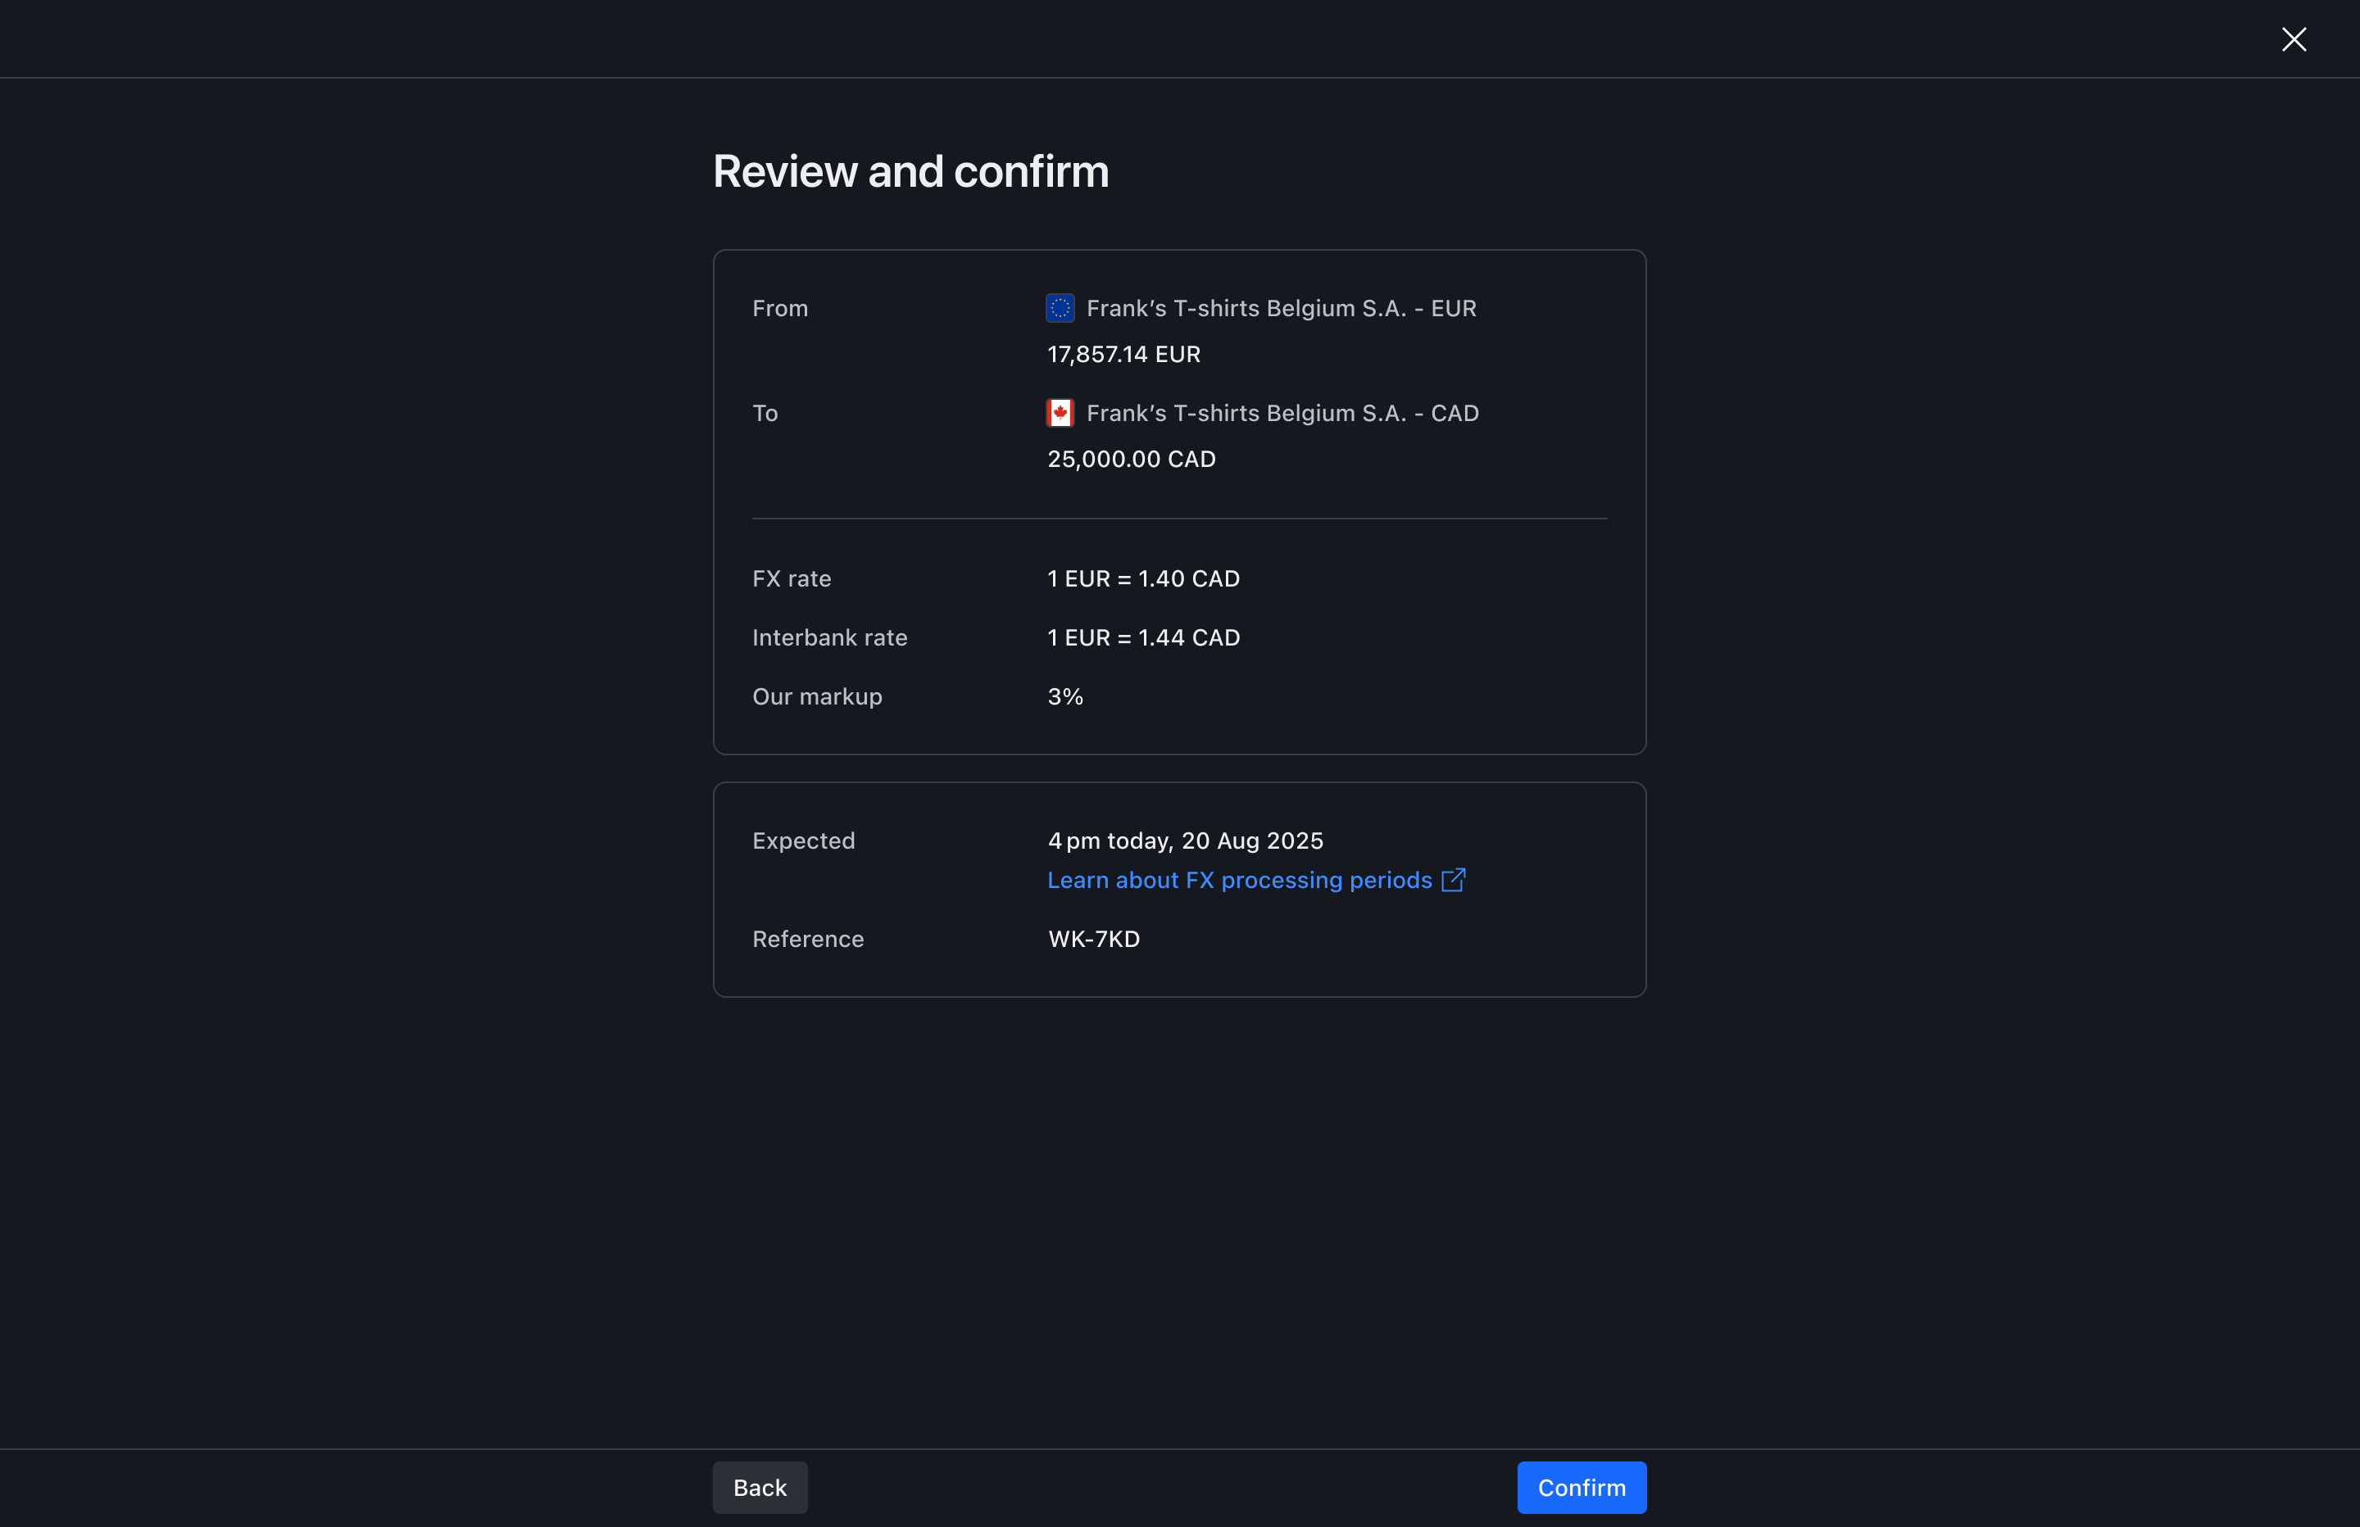Click the EU flag icon
The image size is (2360, 1527).
(x=1060, y=308)
